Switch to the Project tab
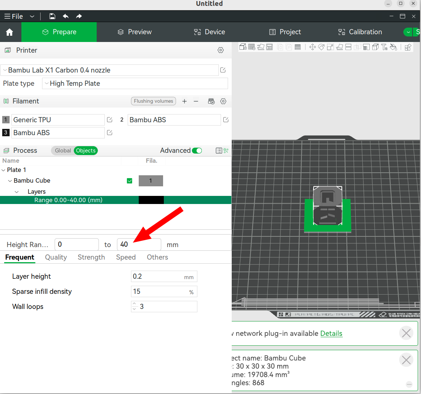 click(x=285, y=32)
